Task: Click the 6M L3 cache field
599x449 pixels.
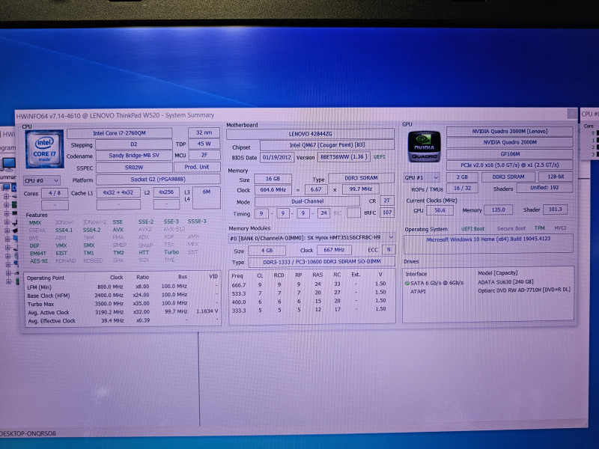Action: click(207, 198)
